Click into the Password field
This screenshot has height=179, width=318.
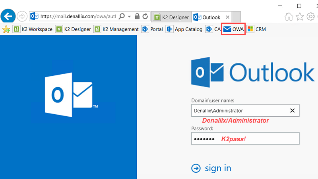click(x=245, y=139)
